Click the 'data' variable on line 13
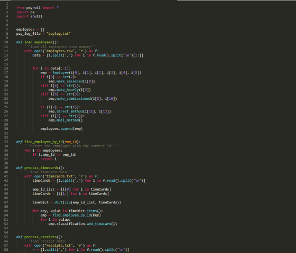 click(36, 55)
